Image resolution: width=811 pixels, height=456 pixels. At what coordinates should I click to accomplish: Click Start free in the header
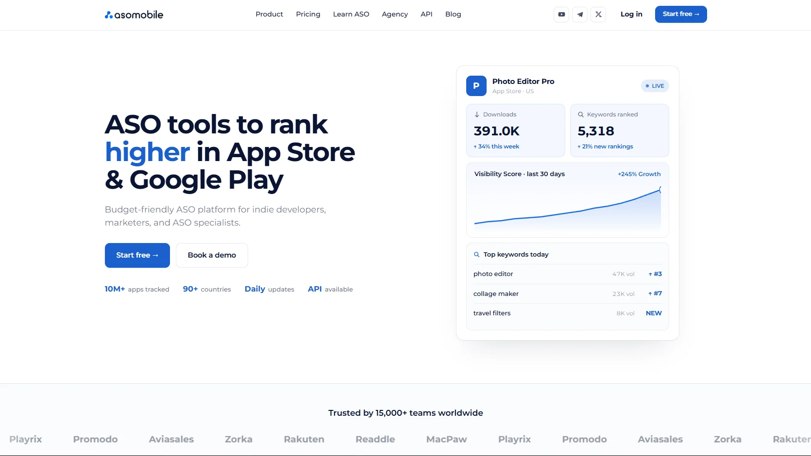(x=681, y=14)
